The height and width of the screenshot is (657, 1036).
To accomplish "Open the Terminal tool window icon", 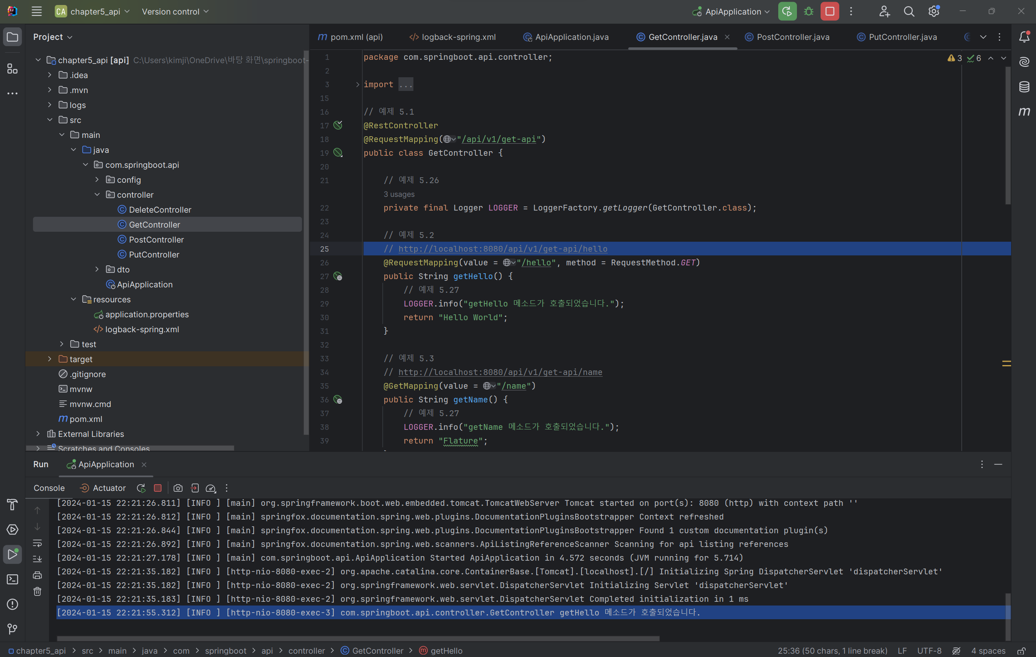I will (12, 579).
